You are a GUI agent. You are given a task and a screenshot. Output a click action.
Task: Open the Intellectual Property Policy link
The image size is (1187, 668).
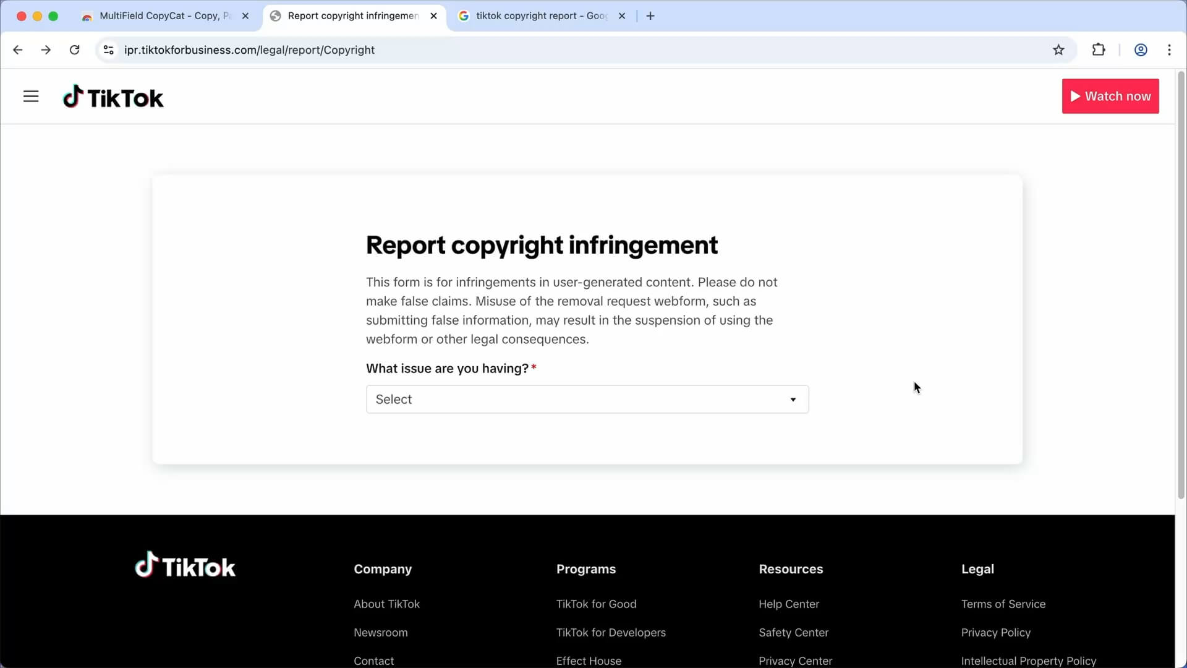[1029, 661]
